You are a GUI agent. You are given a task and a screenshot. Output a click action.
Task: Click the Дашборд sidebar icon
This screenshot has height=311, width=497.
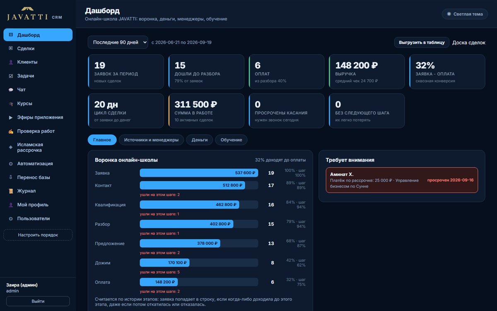[11, 35]
